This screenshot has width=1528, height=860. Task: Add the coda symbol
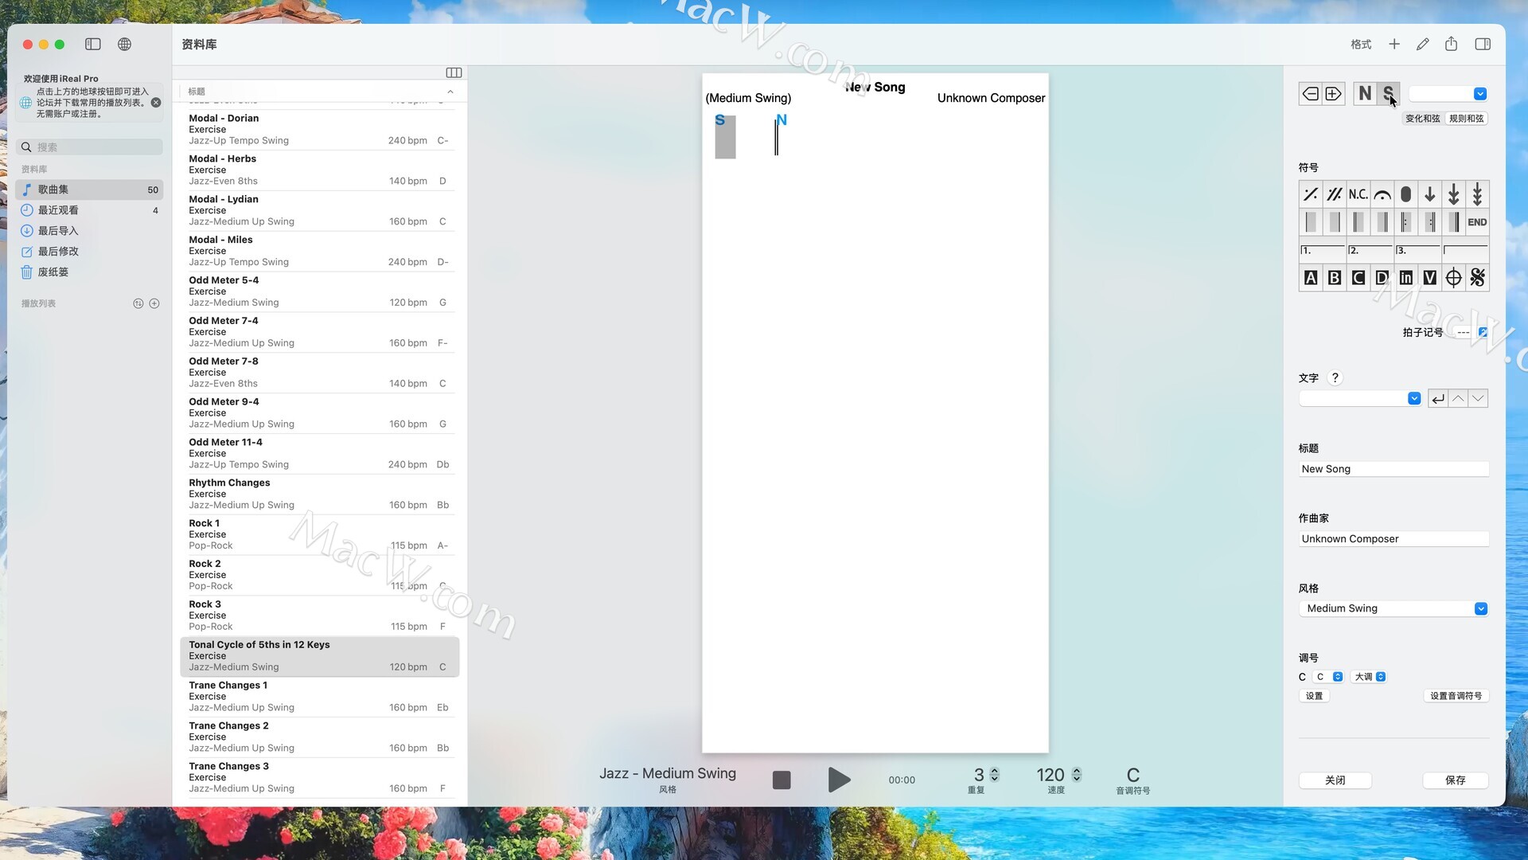pos(1453,278)
